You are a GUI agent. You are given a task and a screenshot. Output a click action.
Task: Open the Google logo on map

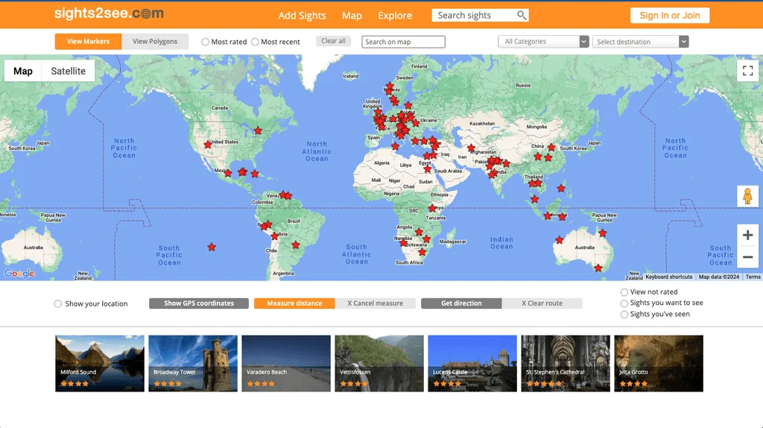click(x=19, y=273)
